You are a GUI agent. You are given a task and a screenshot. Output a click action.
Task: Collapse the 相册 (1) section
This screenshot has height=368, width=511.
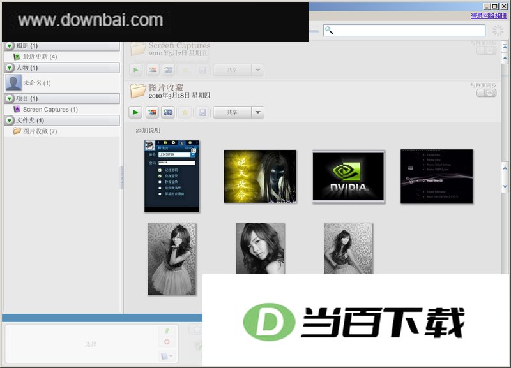[10, 46]
